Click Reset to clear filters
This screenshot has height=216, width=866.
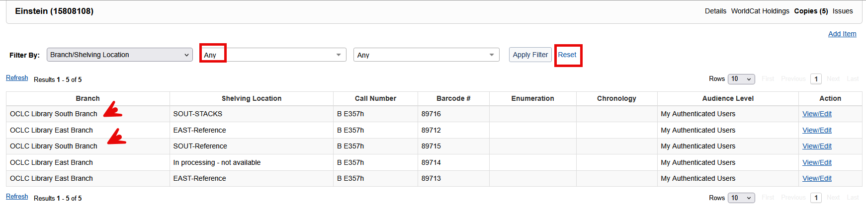(x=567, y=55)
